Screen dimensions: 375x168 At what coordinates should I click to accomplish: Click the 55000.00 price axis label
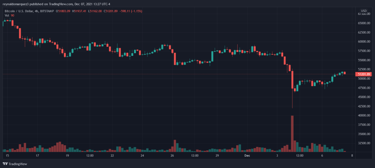click(364, 60)
